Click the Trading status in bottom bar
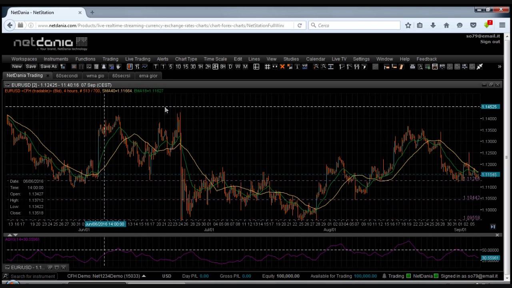Screen dimensions: 512x288 (396, 276)
